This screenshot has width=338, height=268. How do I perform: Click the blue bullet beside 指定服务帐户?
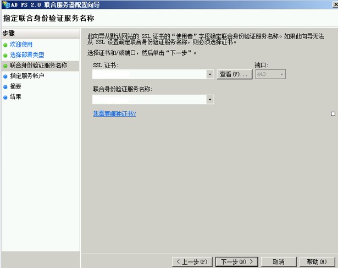[5, 76]
